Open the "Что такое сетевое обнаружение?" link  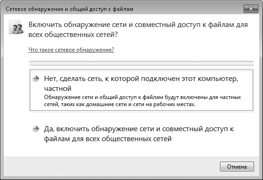[x=71, y=50]
